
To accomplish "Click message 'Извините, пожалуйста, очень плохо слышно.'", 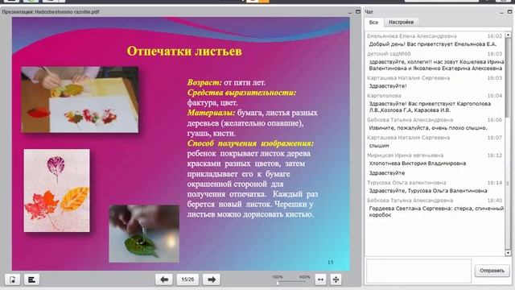I will click(x=428, y=127).
